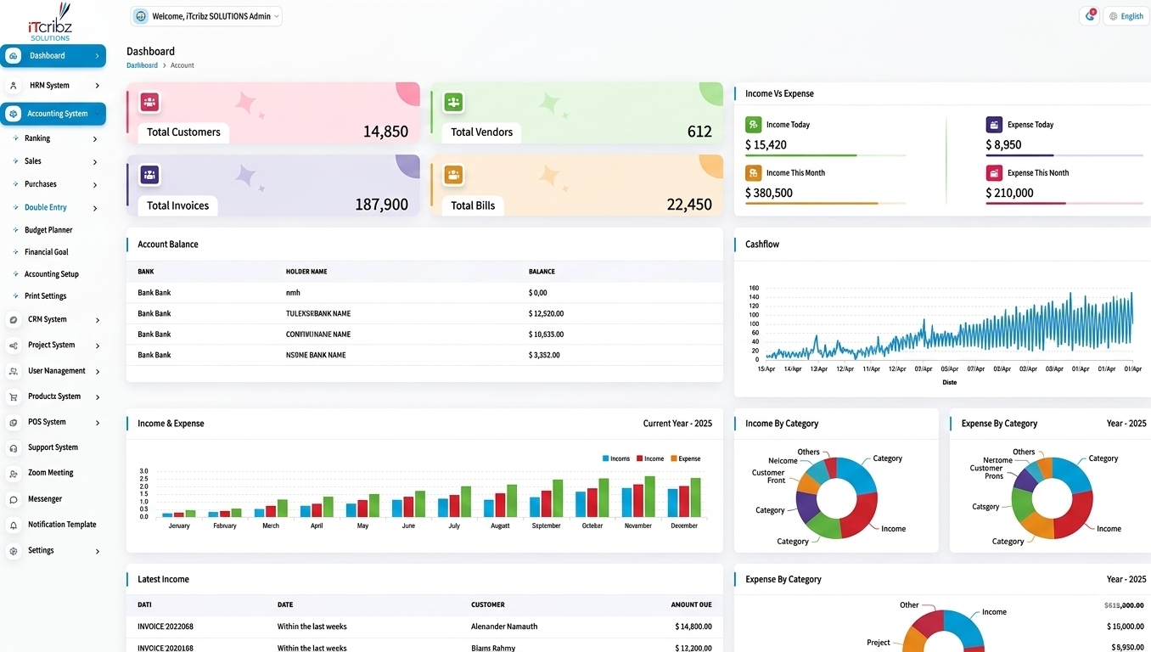Click the Zoom Meeting sidebar icon
This screenshot has width=1151, height=652.
pyautogui.click(x=14, y=474)
